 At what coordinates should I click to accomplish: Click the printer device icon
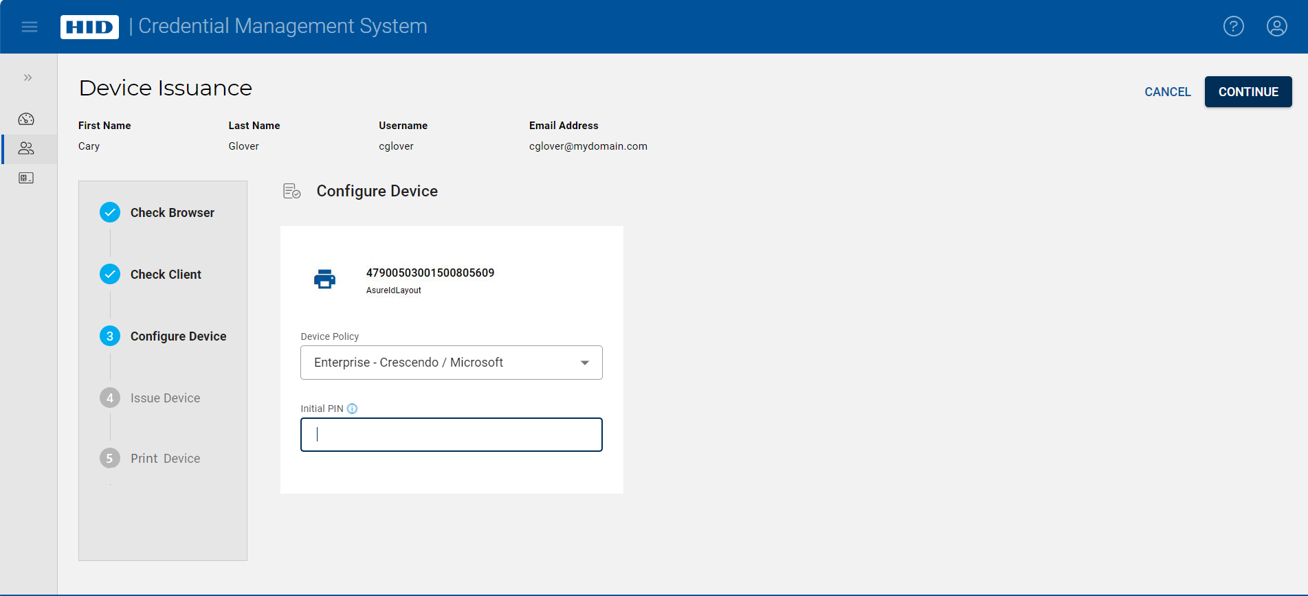(324, 279)
